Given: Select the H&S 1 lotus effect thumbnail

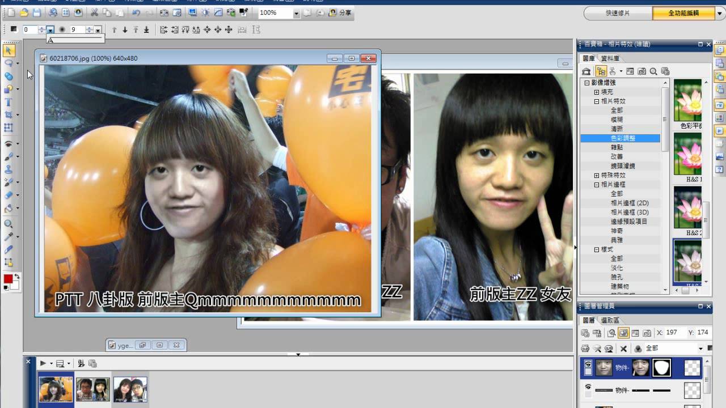Looking at the screenshot, I should pyautogui.click(x=687, y=154).
